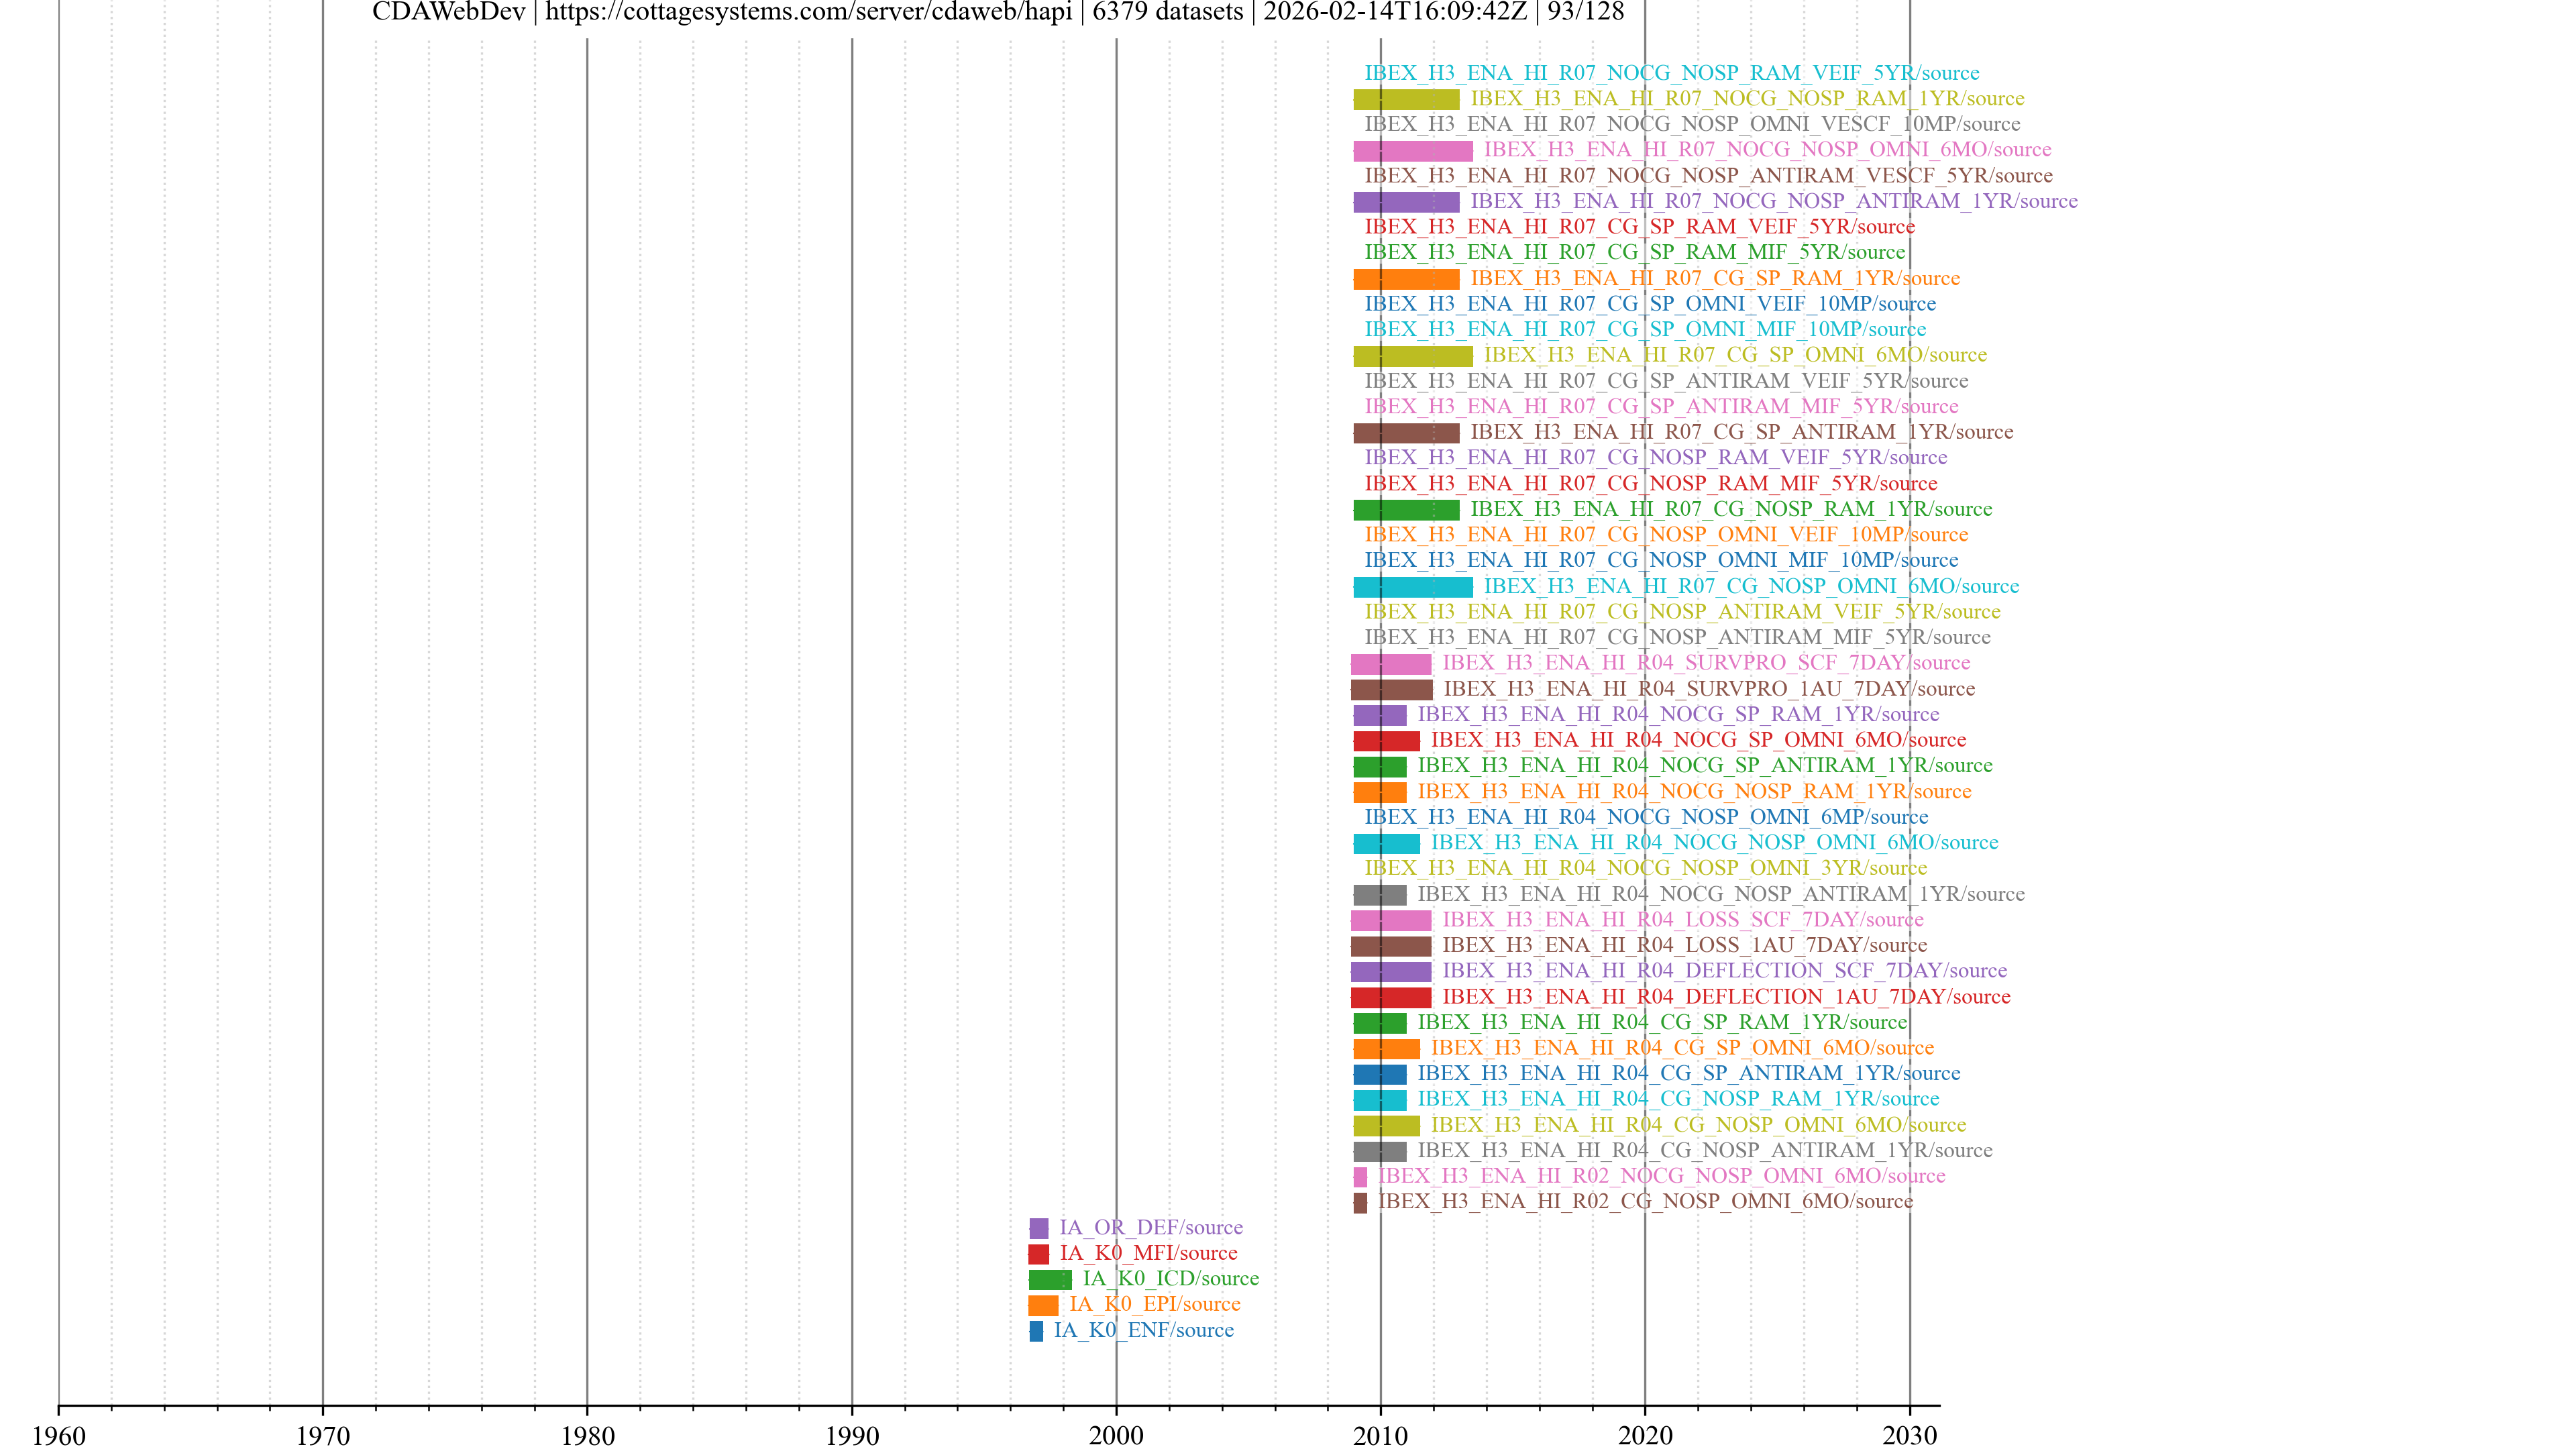The height and width of the screenshot is (1449, 2576).
Task: Click IBEX_H3_ENA_HI_R07_NOCG_NOSP_RAM_VEIF_5YR/source label
Action: (x=1671, y=73)
